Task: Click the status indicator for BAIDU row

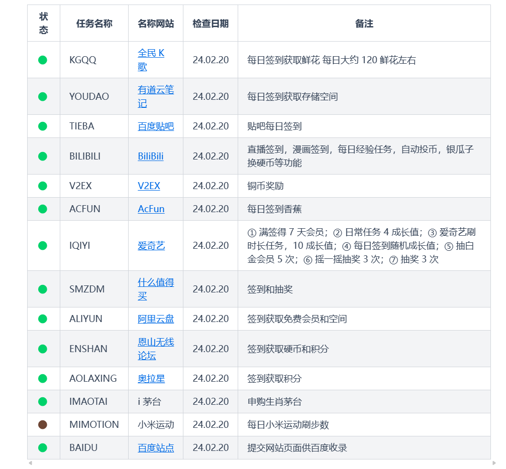Action: click(43, 447)
